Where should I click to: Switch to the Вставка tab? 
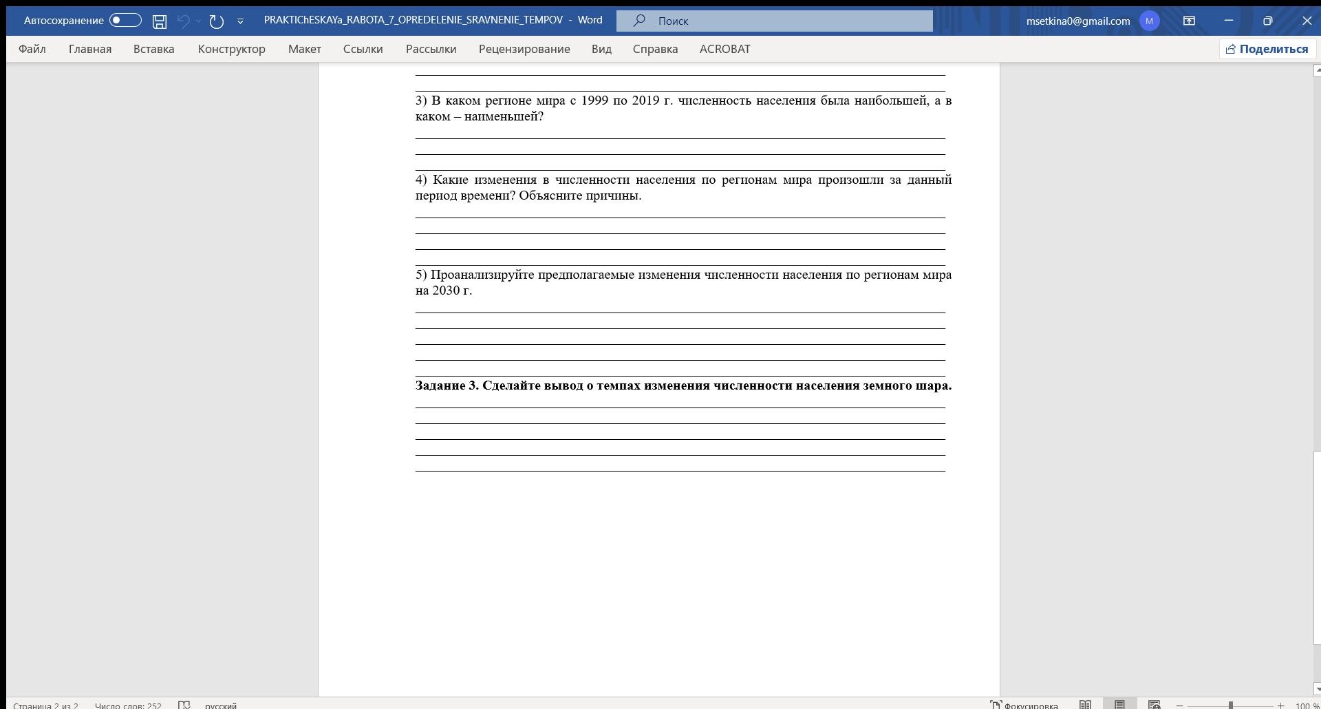point(153,49)
